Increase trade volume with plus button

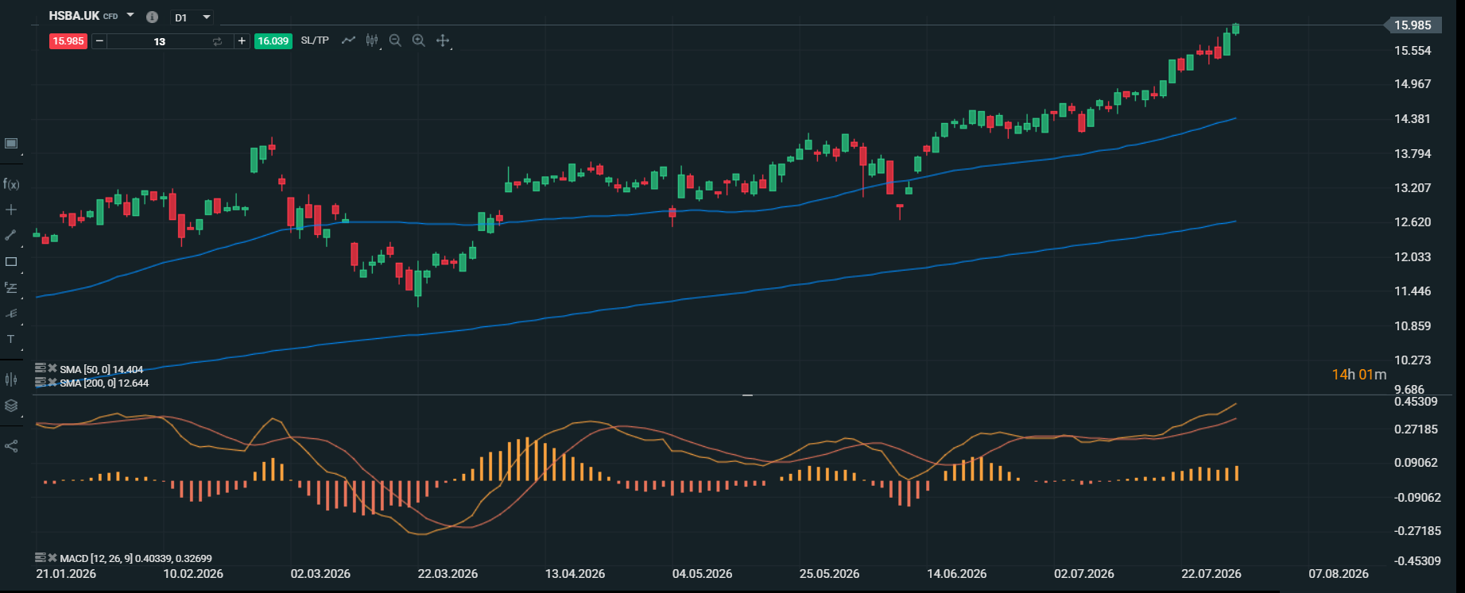tap(242, 41)
